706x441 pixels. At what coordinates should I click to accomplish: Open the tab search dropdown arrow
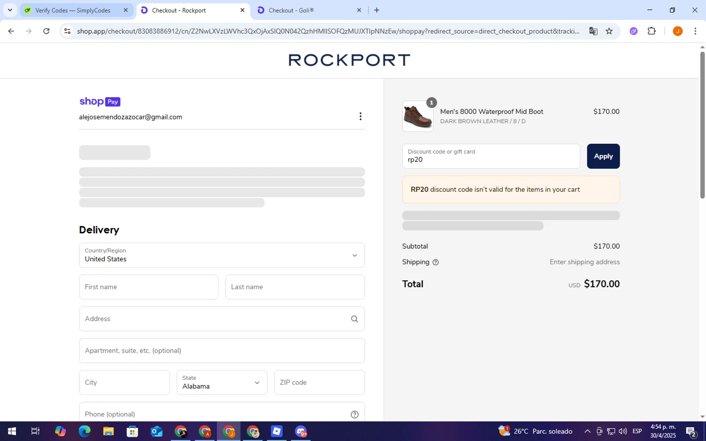(10, 10)
